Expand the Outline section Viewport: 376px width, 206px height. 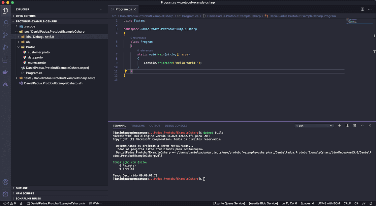(22, 188)
